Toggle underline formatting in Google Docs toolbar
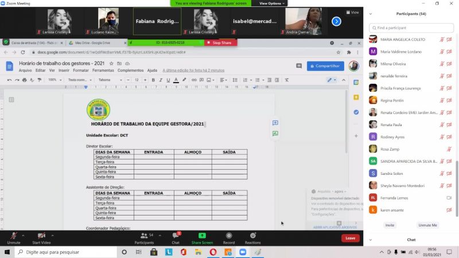This screenshot has width=459, height=258. [x=168, y=80]
